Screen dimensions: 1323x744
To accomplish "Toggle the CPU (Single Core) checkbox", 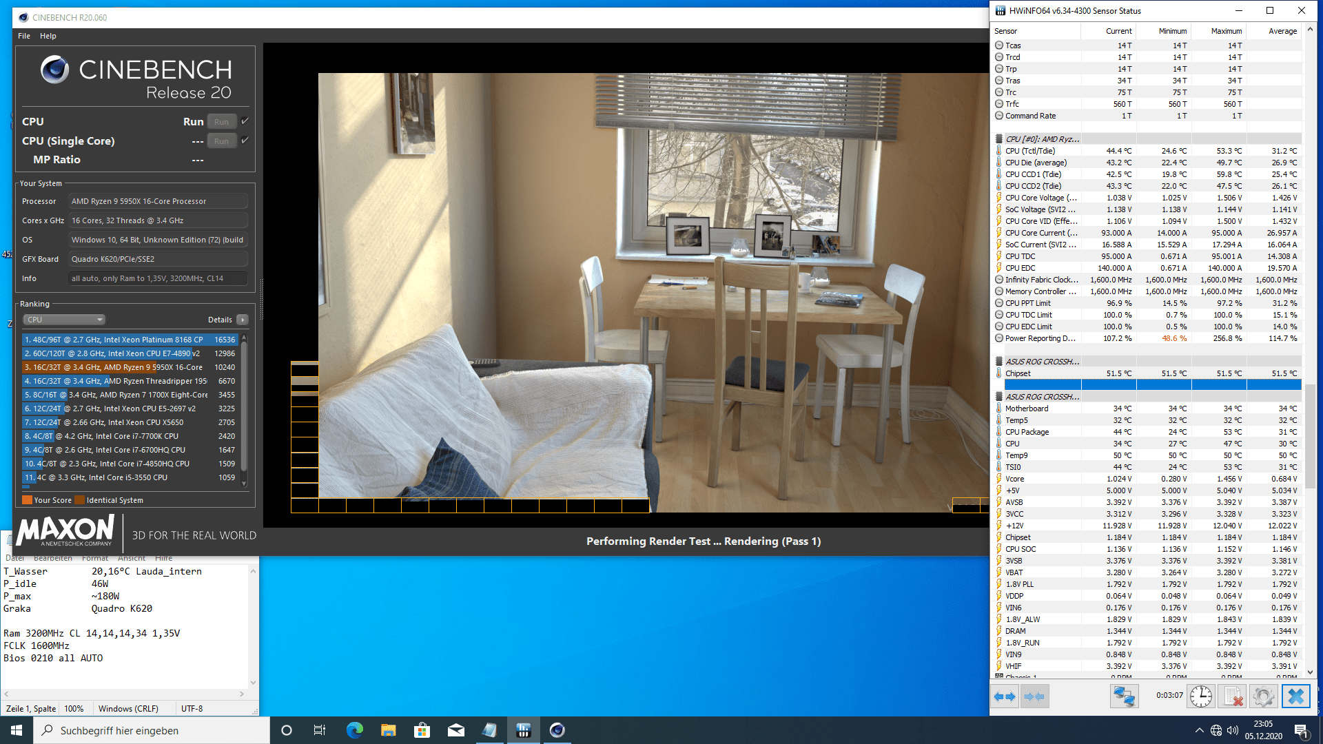I will pos(245,141).
